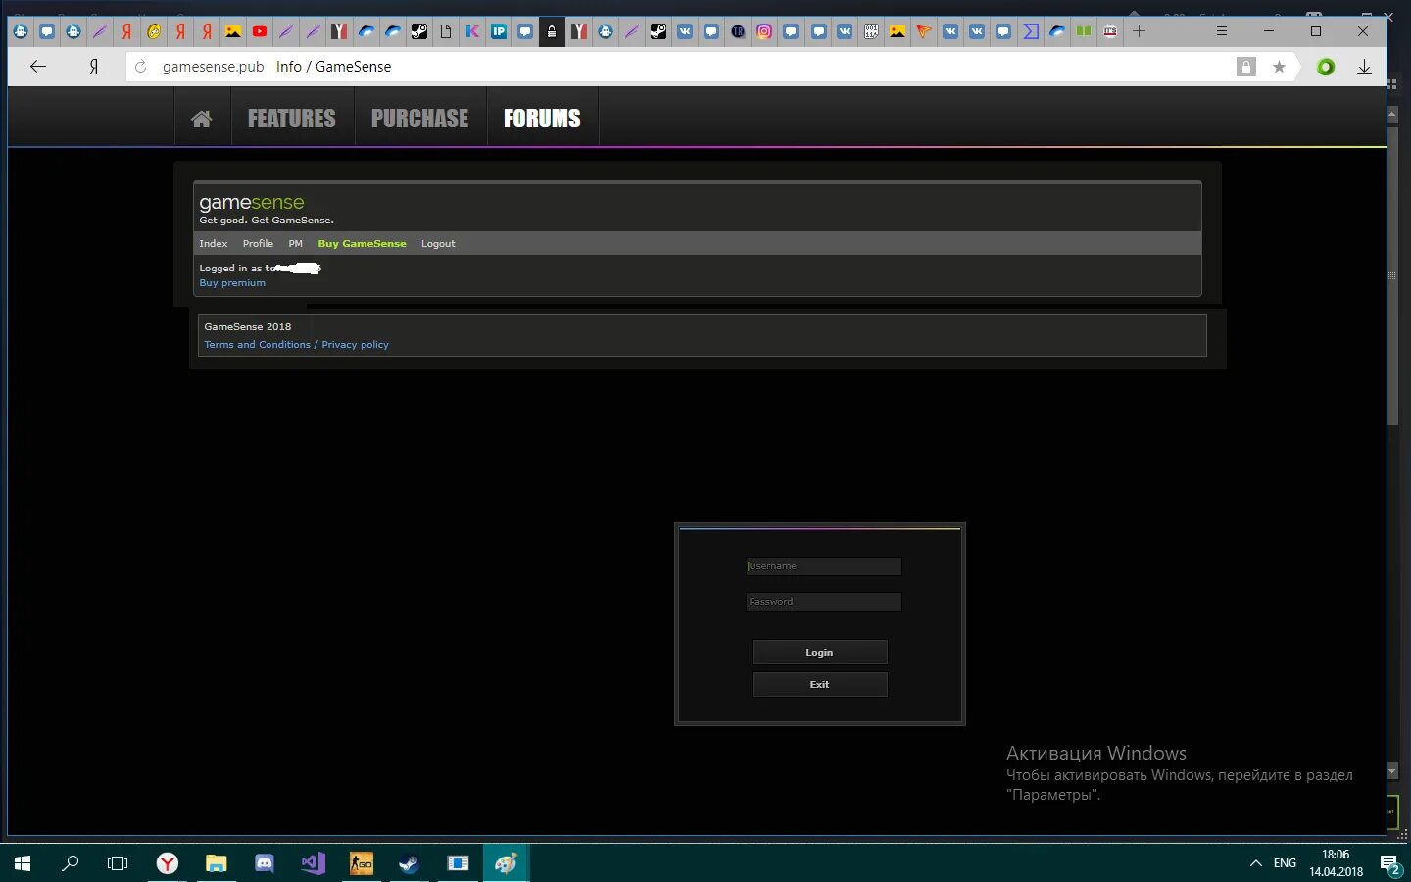Log out via the Logout link
Image resolution: width=1411 pixels, height=882 pixels.
coord(438,244)
